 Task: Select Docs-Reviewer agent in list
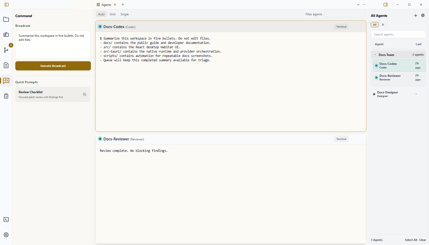[x=399, y=78]
